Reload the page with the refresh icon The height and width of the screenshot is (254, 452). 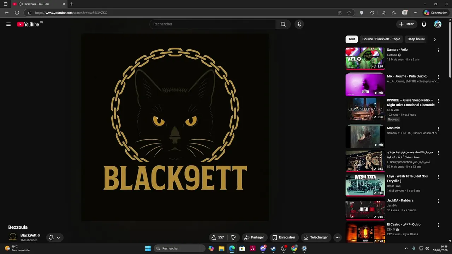point(17,13)
